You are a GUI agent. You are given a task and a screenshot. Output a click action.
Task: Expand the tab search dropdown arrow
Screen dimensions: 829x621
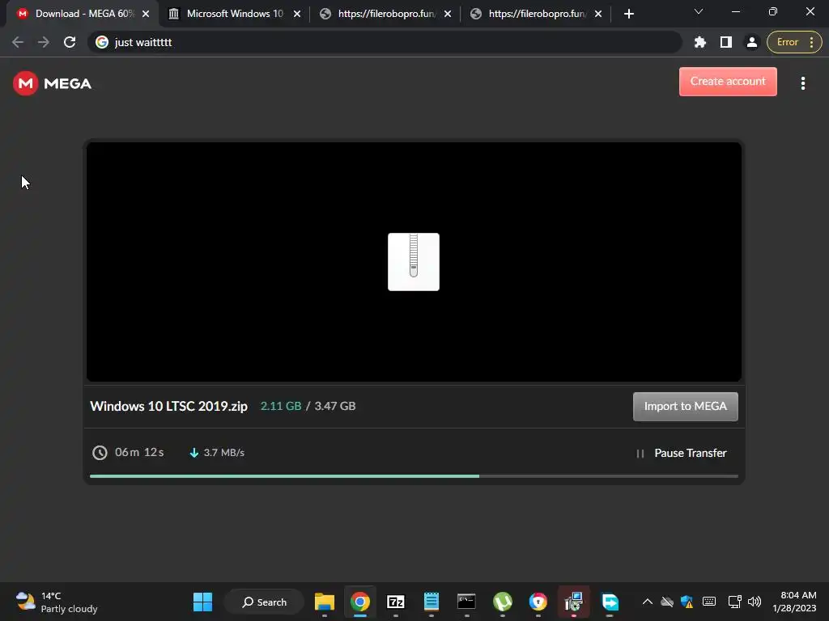[699, 11]
